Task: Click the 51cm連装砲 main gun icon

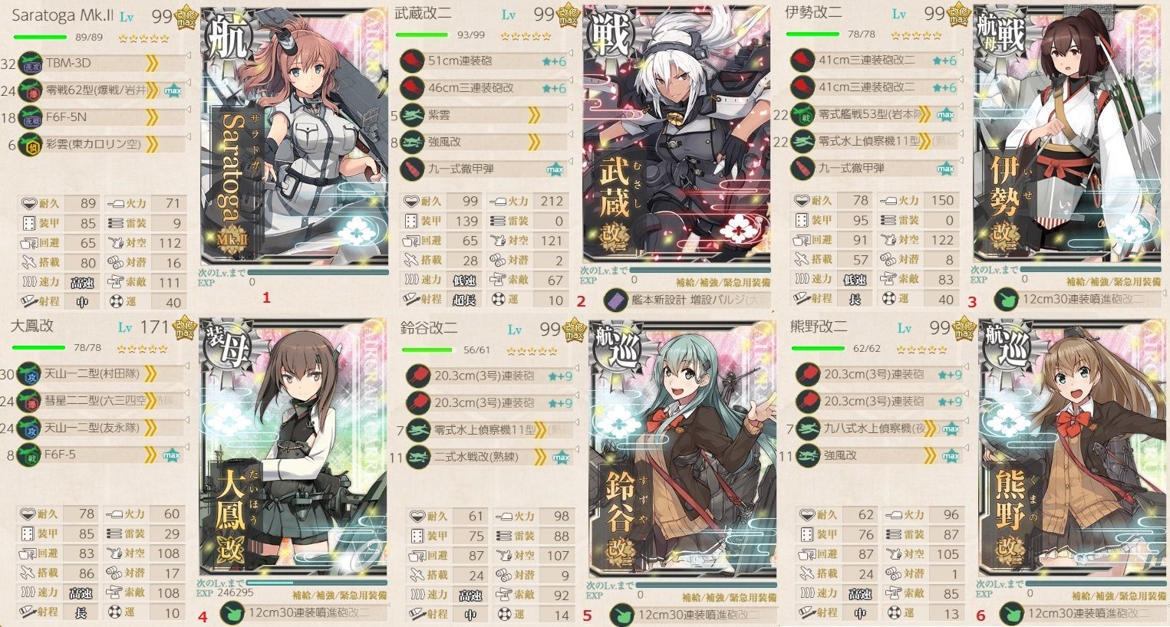Action: tap(413, 61)
